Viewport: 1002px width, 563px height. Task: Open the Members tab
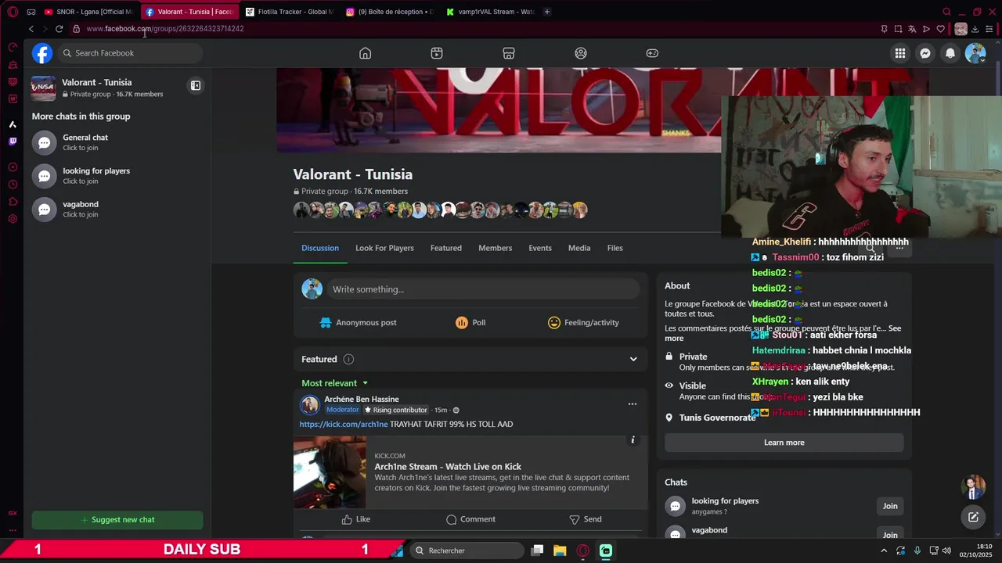[495, 248]
